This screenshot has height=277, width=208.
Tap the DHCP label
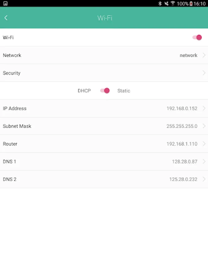pyautogui.click(x=84, y=91)
